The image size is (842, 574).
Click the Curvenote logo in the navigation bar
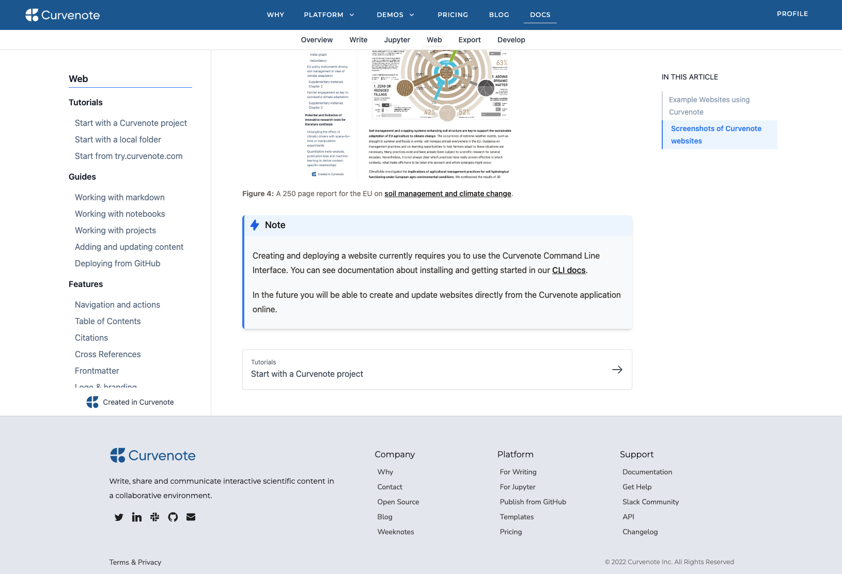63,14
